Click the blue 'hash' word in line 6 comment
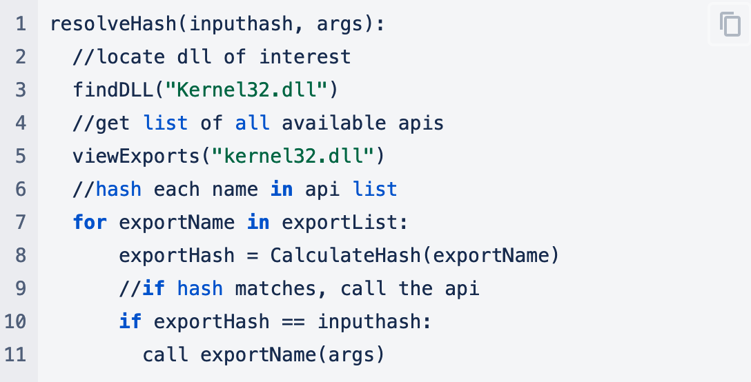 [x=119, y=189]
